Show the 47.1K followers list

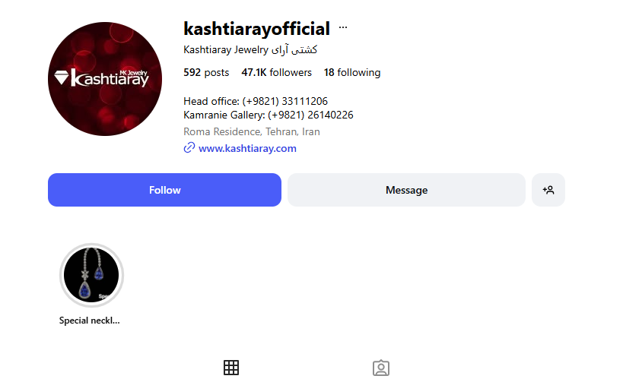277,73
